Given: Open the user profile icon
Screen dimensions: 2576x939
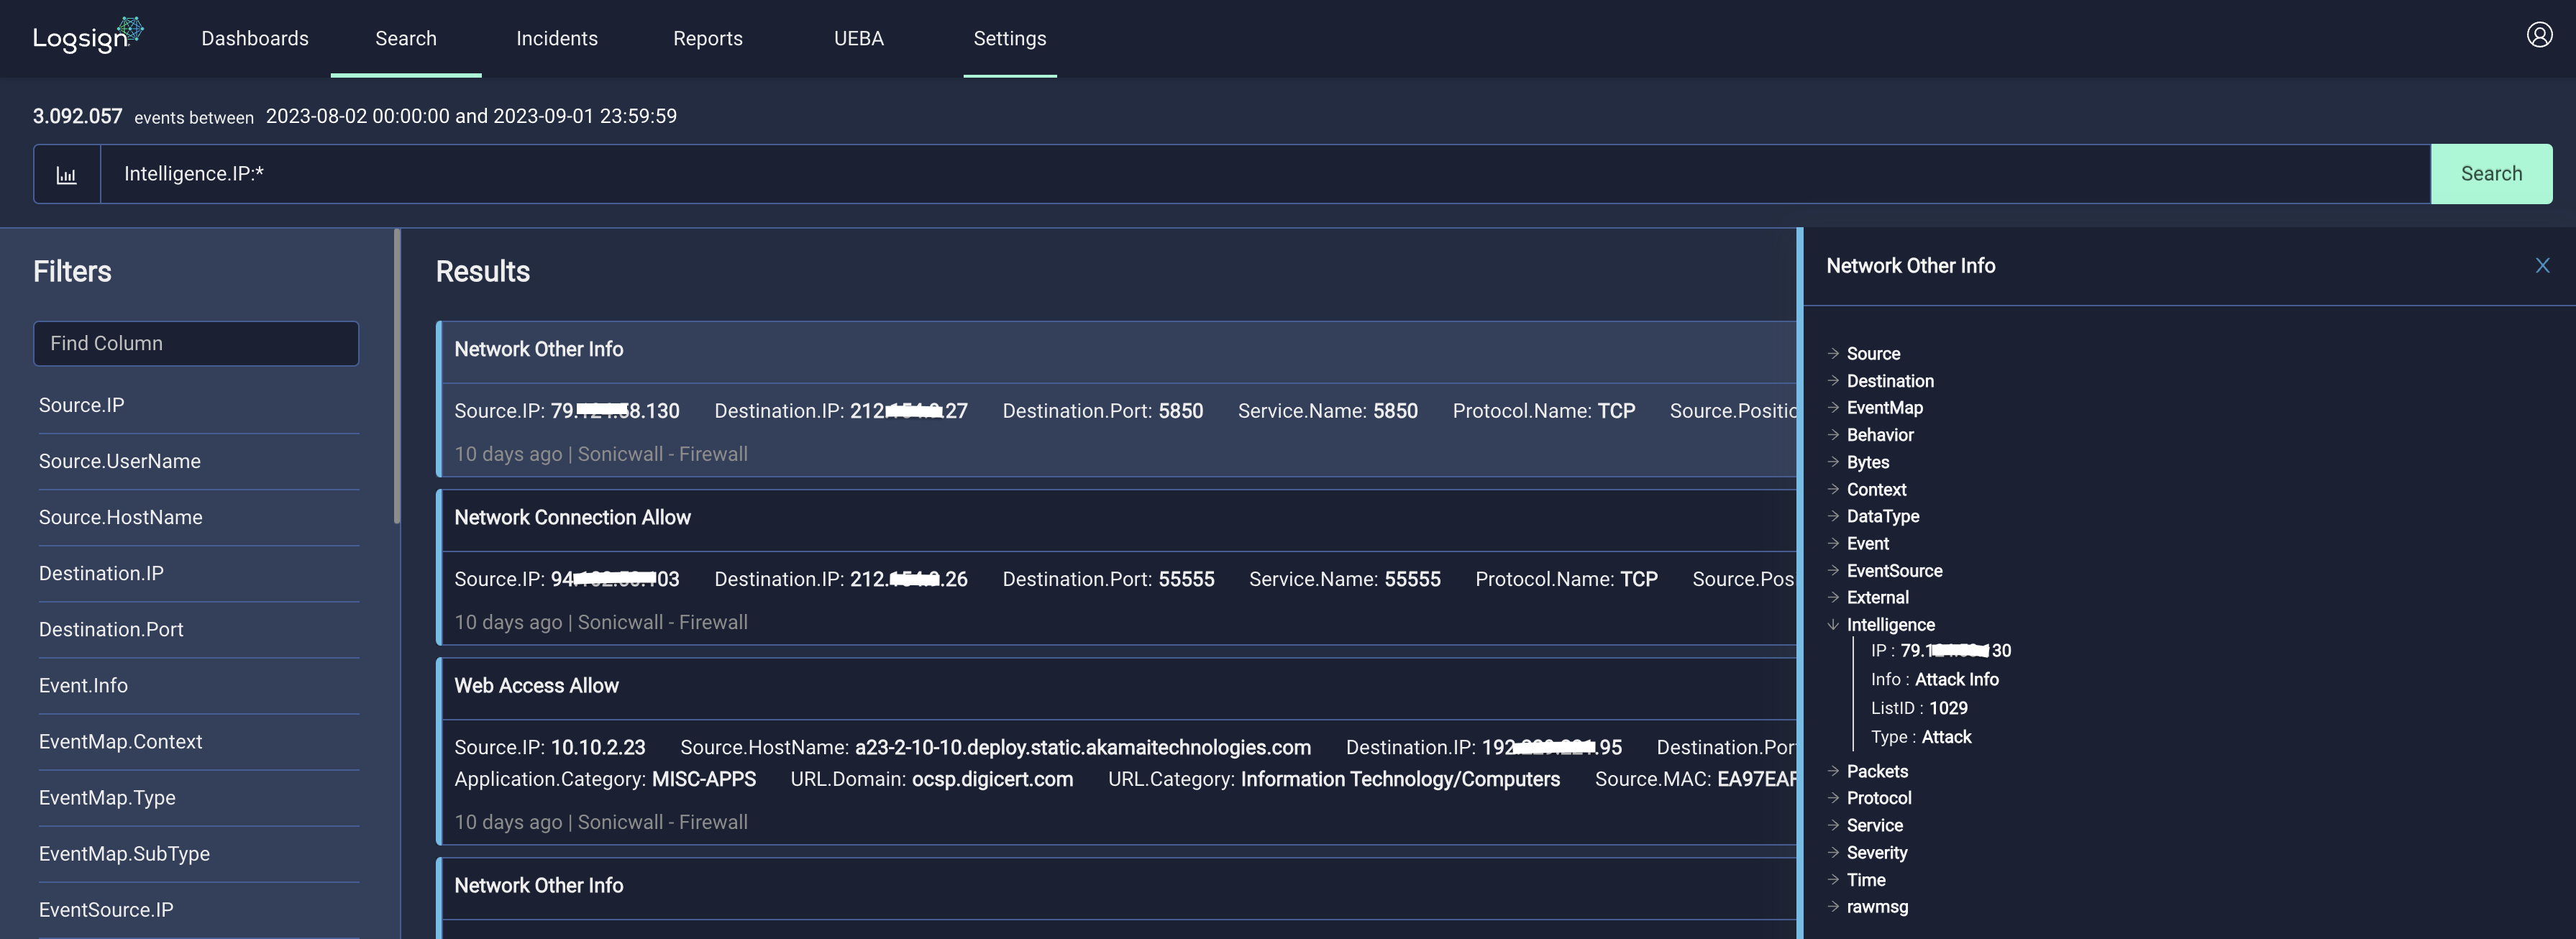Looking at the screenshot, I should pyautogui.click(x=2539, y=35).
